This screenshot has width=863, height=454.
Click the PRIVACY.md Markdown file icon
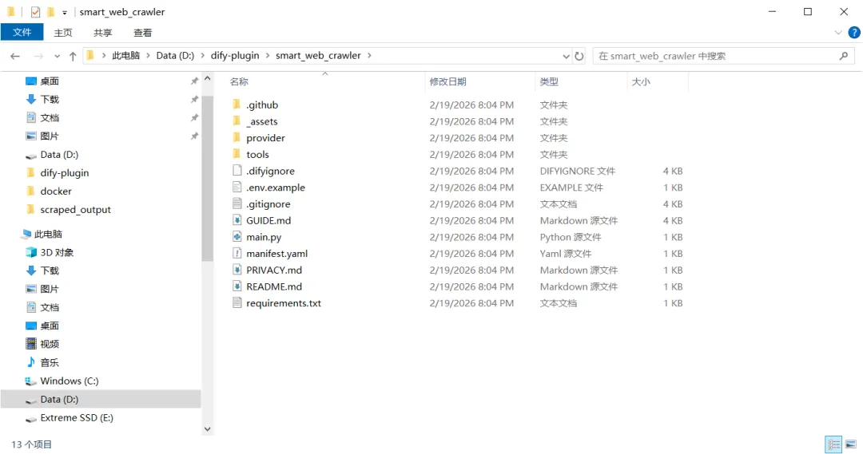(x=237, y=270)
